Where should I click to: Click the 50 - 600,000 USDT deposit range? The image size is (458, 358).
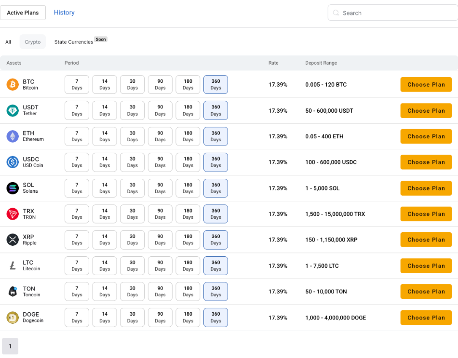click(x=329, y=111)
